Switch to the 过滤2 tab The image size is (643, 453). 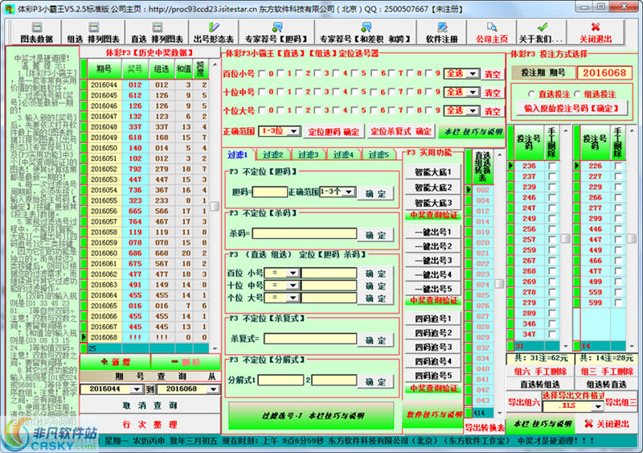coord(273,154)
